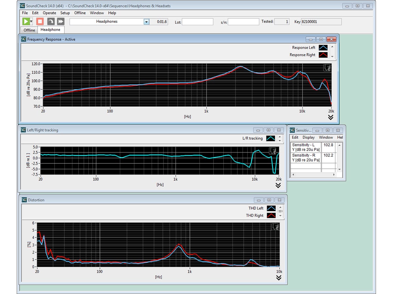The height and width of the screenshot is (294, 393).
Task: Click head icon in Frequency Response graph
Action: (x=327, y=68)
